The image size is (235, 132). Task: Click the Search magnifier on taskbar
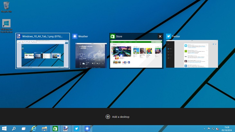pos(14,128)
